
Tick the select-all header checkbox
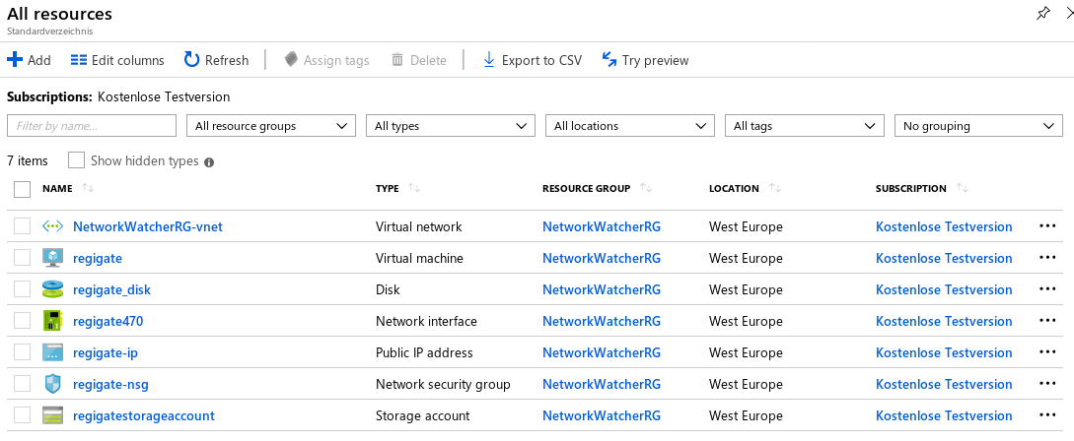click(x=22, y=189)
